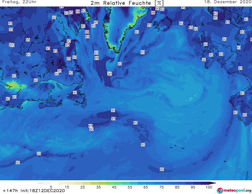252x194 pixels.
Task: Click the '15' value on the color scale
Action: (x=67, y=187)
